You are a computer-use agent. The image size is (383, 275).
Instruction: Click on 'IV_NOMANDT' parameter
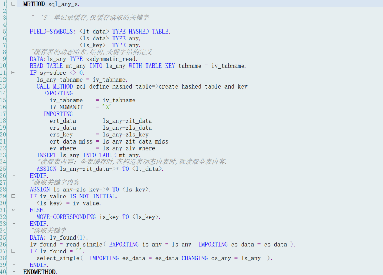coord(66,107)
